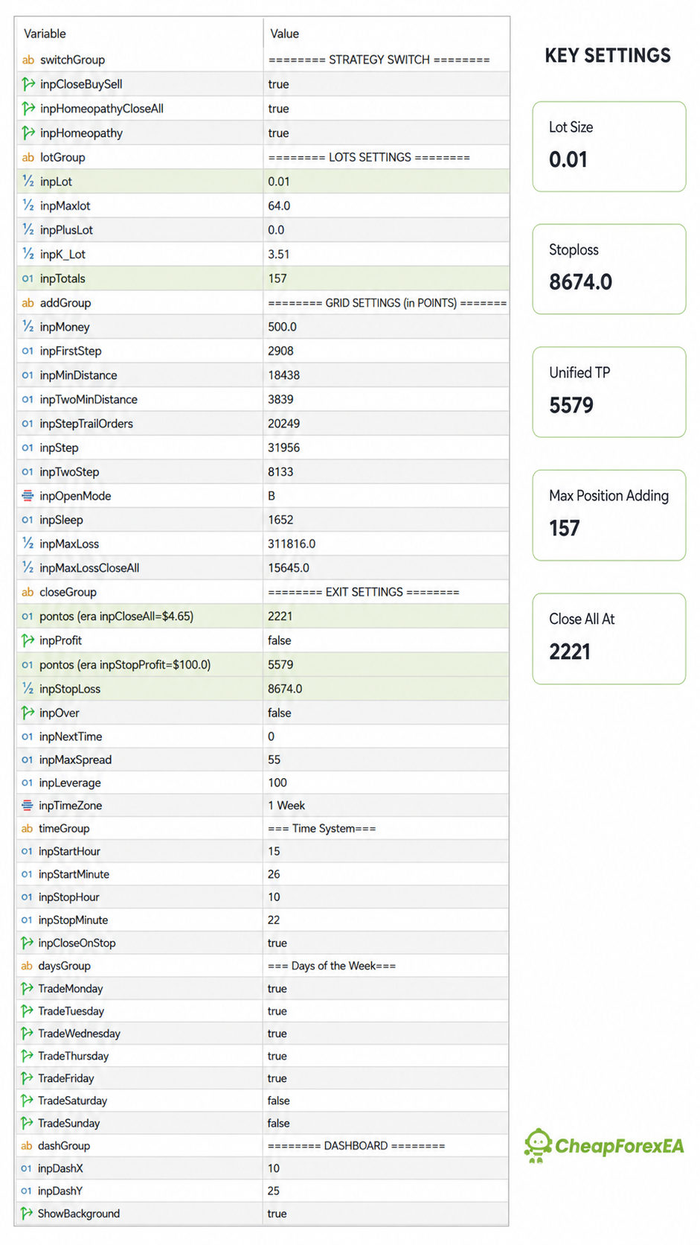
Task: Toggle inpProfit false value
Action: (386, 640)
